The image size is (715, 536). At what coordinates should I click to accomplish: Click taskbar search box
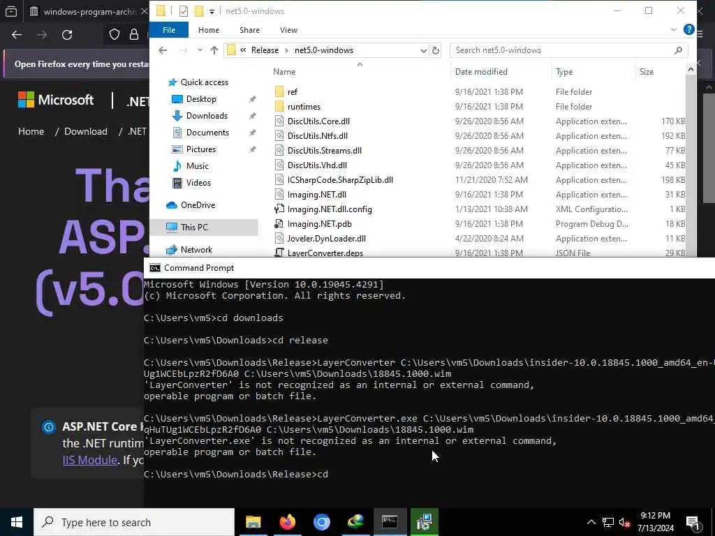[x=134, y=522]
